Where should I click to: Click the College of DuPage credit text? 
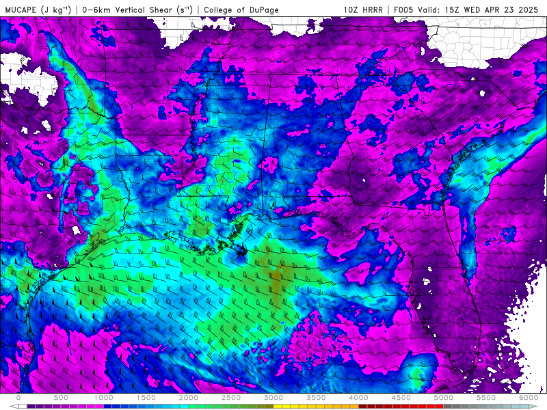tap(241, 10)
